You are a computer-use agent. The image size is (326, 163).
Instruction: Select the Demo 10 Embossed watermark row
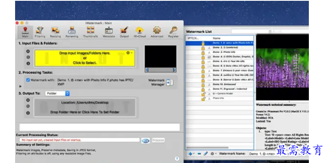220,84
